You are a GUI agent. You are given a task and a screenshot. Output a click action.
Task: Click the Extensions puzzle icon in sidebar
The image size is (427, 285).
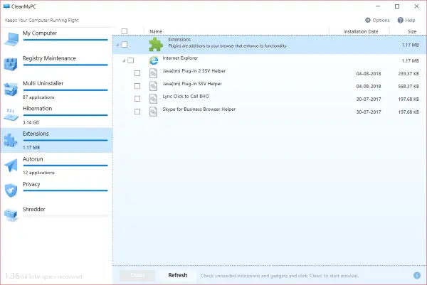(x=11, y=140)
